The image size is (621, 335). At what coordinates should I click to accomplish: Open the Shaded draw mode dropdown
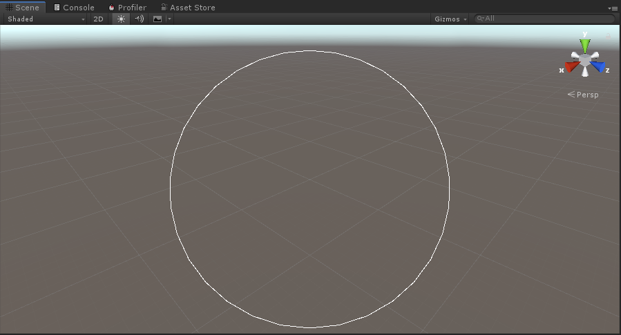[46, 19]
